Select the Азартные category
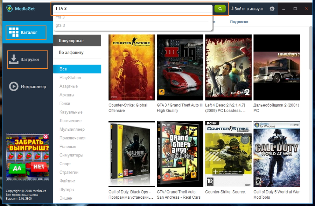Image resolution: width=315 pixels, height=206 pixels. [x=69, y=86]
